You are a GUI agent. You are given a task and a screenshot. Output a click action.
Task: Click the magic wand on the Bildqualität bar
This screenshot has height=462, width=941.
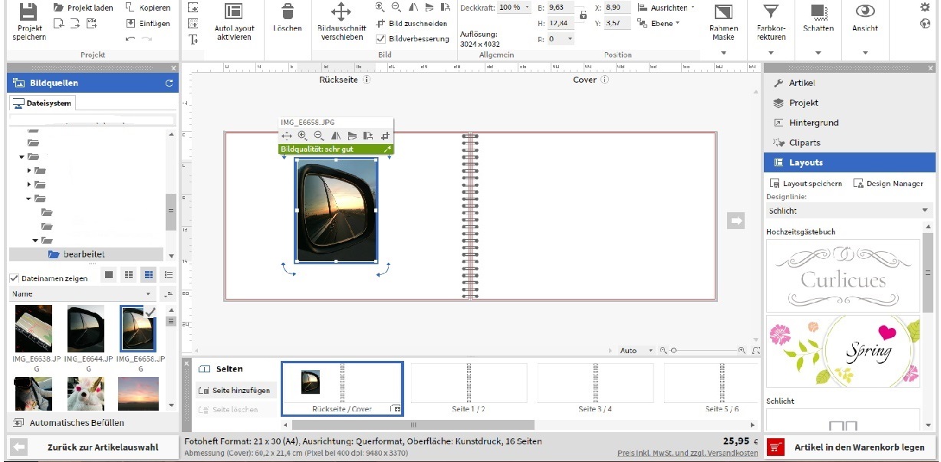click(387, 149)
